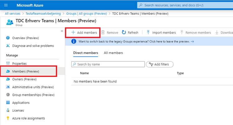The width and height of the screenshot is (233, 125).
Task: Collapse the left navigation with double chevron
Action: pyautogui.click(x=62, y=31)
